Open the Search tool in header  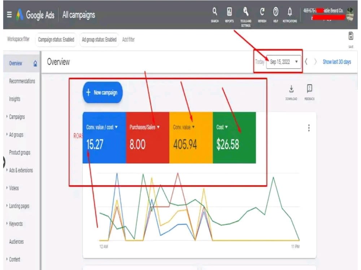pos(214,15)
